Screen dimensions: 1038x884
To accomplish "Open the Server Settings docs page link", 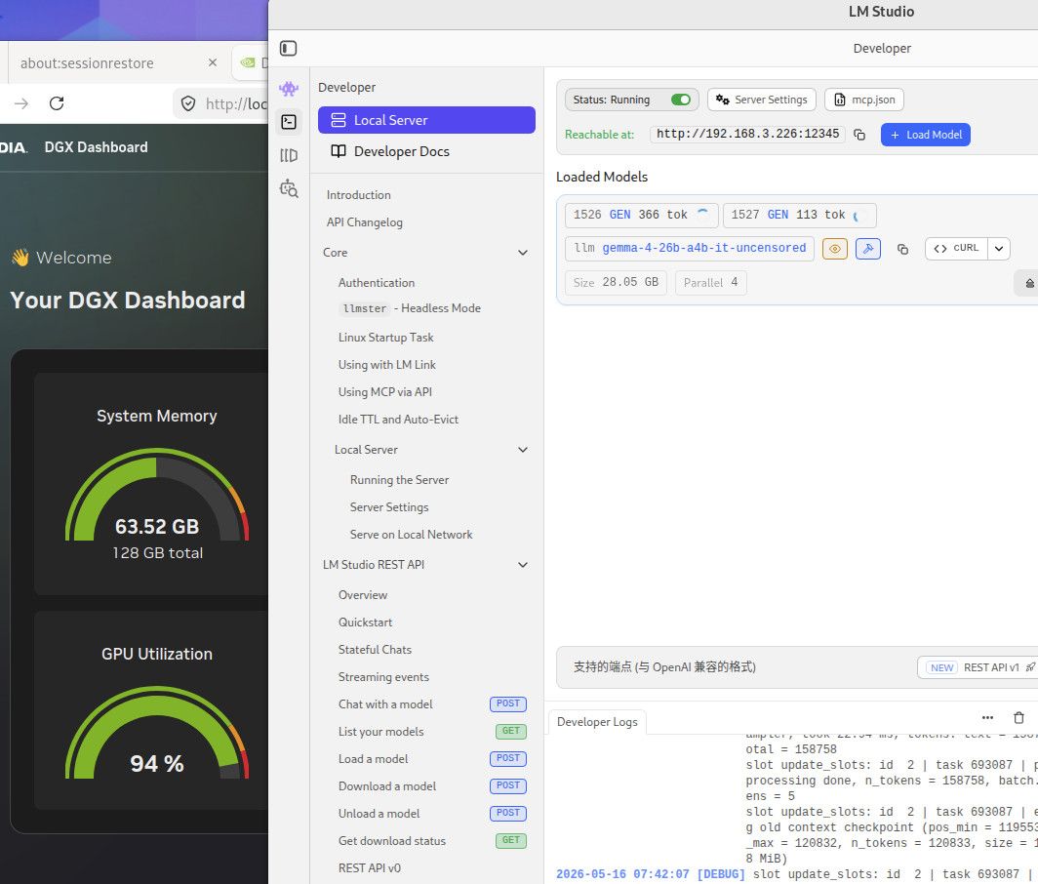I will click(389, 507).
